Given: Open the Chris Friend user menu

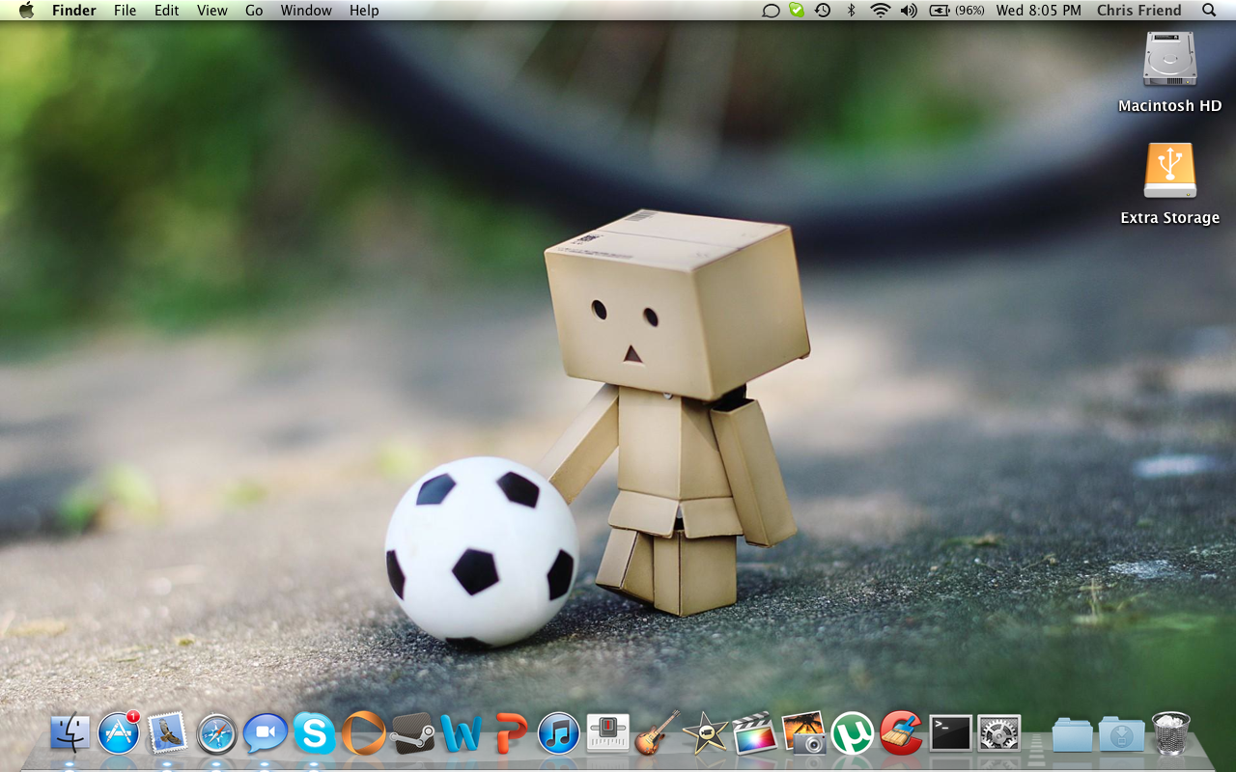Looking at the screenshot, I should click(1139, 11).
